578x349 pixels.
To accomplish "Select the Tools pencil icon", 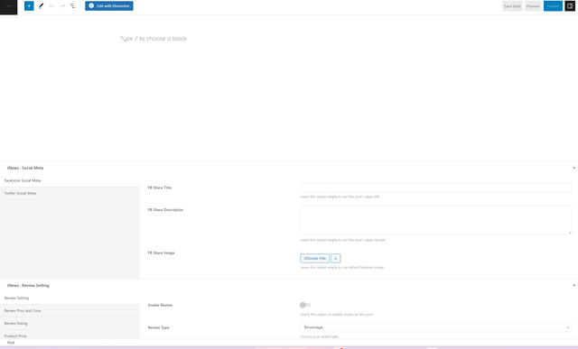I will [42, 6].
